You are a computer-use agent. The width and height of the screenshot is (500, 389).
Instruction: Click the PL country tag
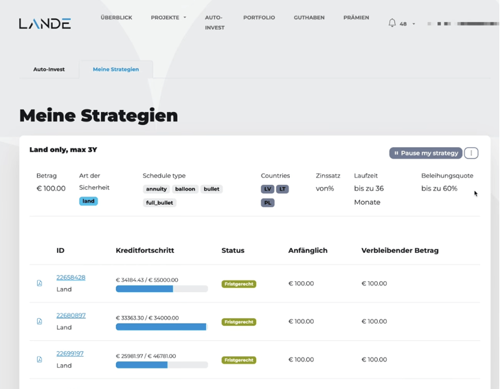tap(268, 203)
